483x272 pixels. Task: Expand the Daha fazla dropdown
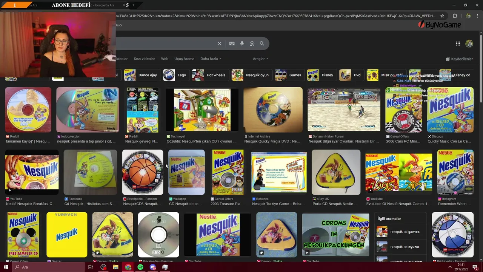click(211, 59)
